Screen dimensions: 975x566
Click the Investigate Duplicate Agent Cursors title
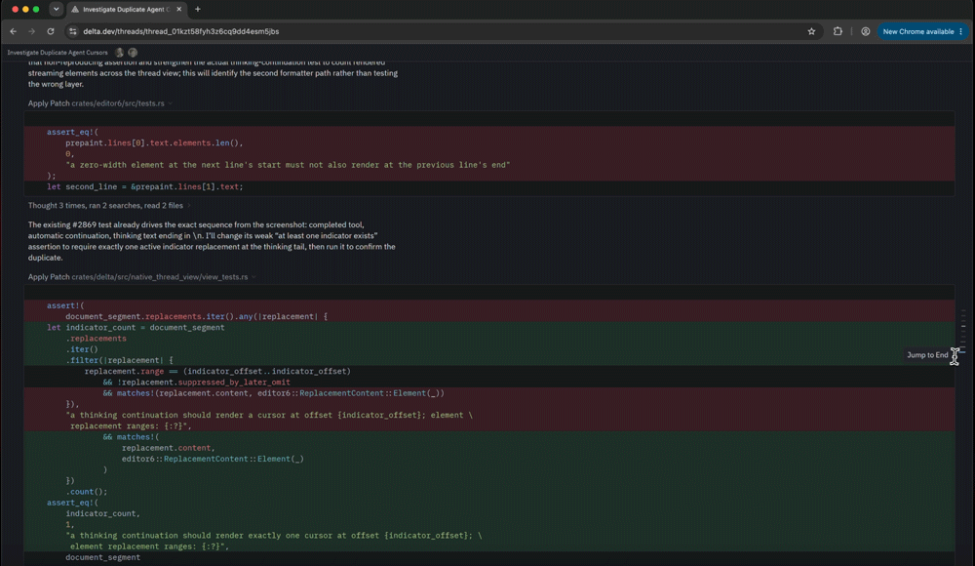pyautogui.click(x=58, y=53)
